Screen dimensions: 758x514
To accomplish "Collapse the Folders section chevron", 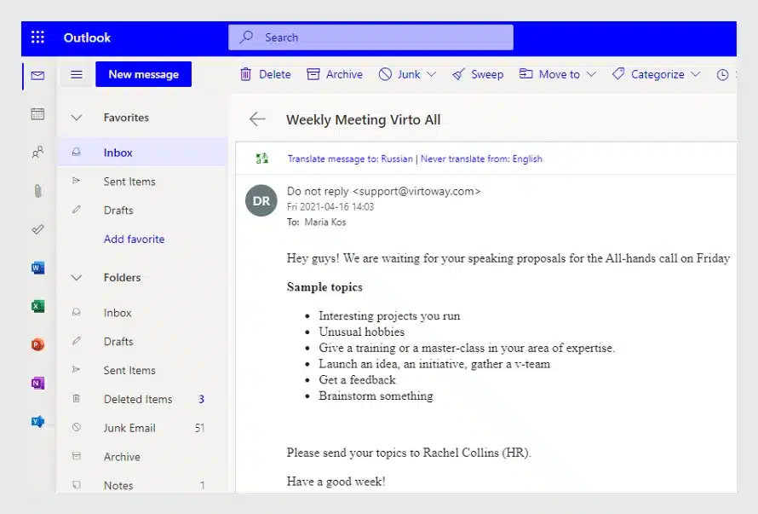I will click(x=77, y=278).
